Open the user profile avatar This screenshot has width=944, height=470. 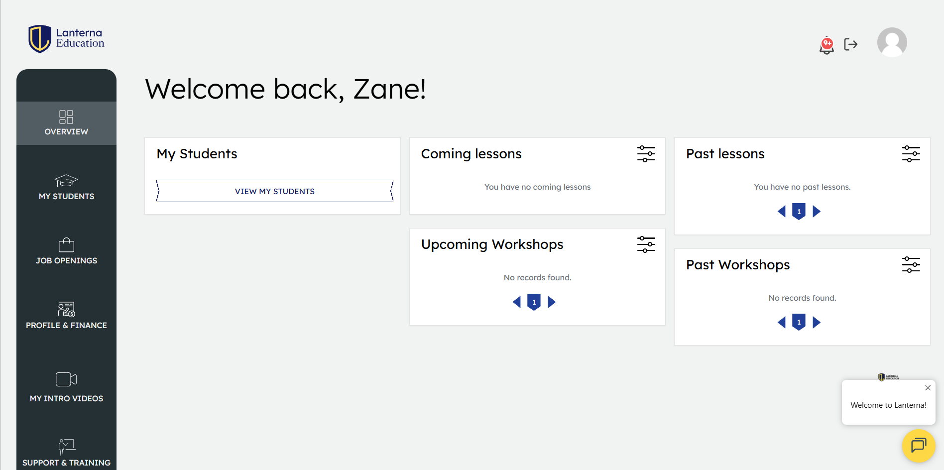[892, 42]
